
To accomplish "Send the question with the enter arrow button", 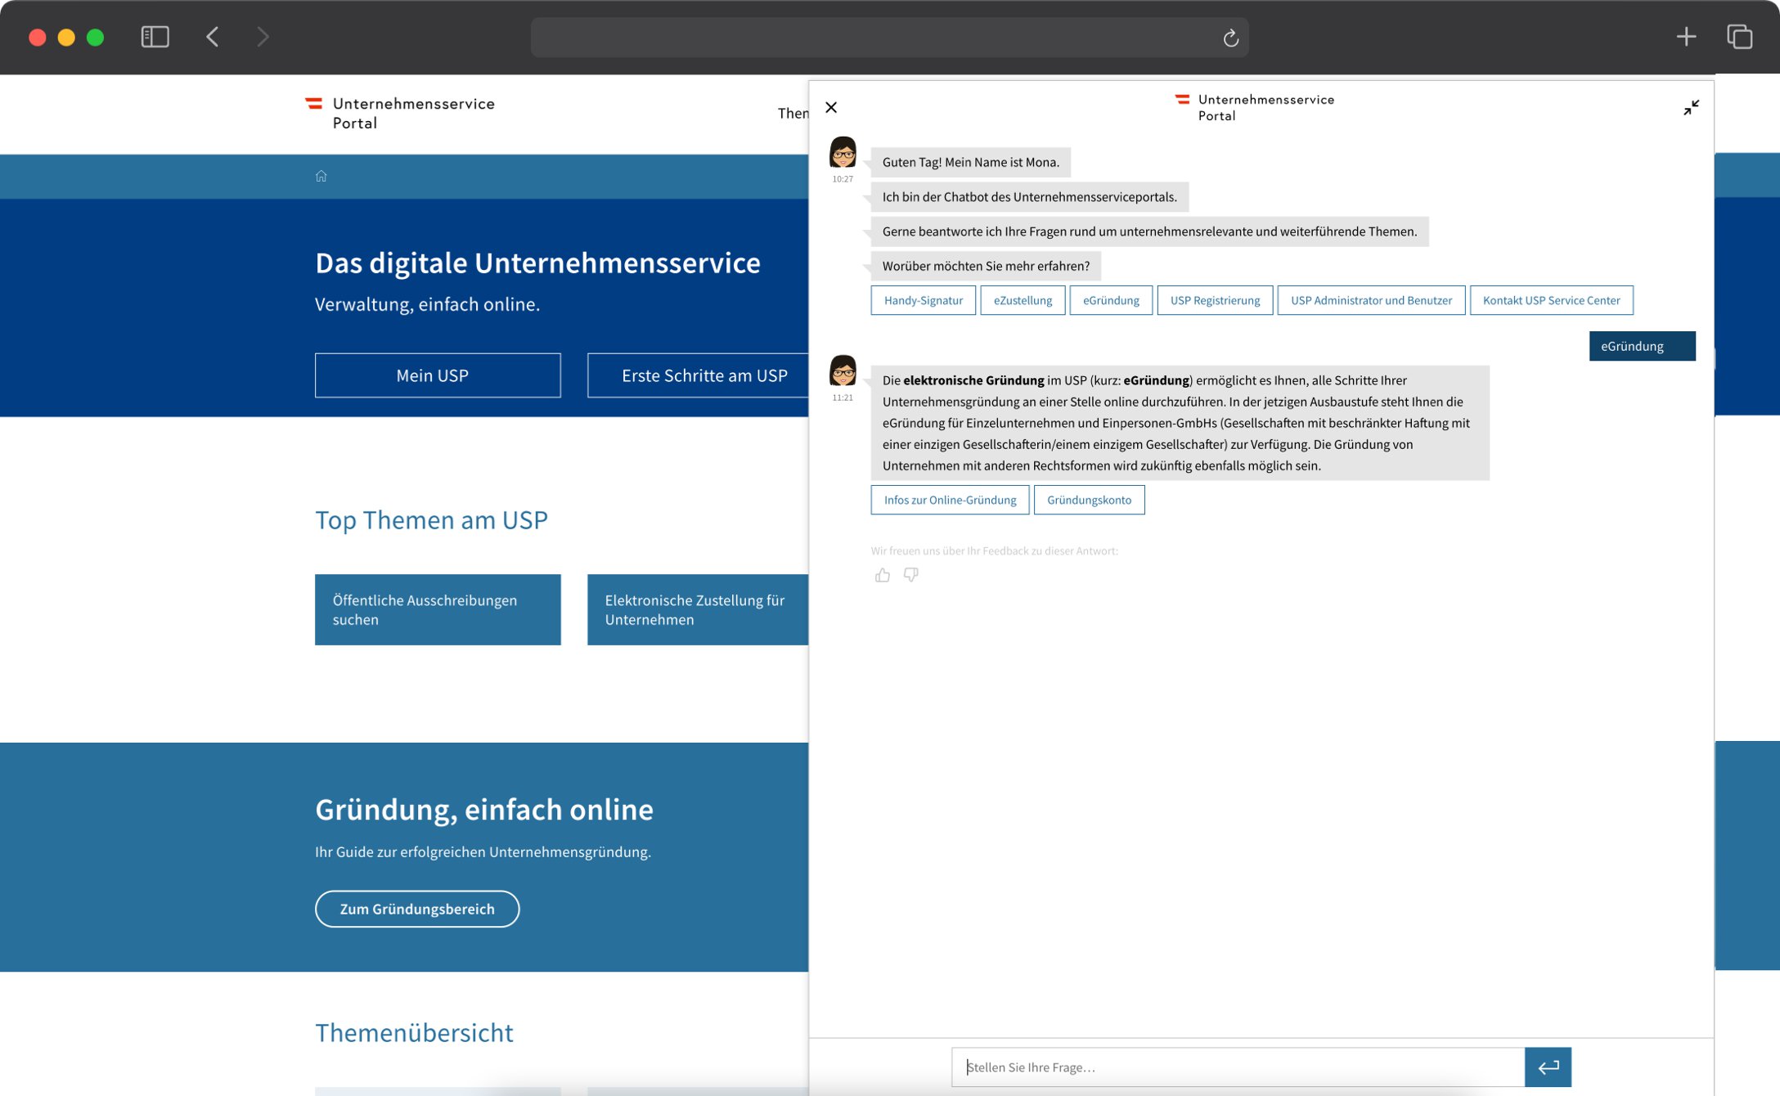I will point(1548,1067).
